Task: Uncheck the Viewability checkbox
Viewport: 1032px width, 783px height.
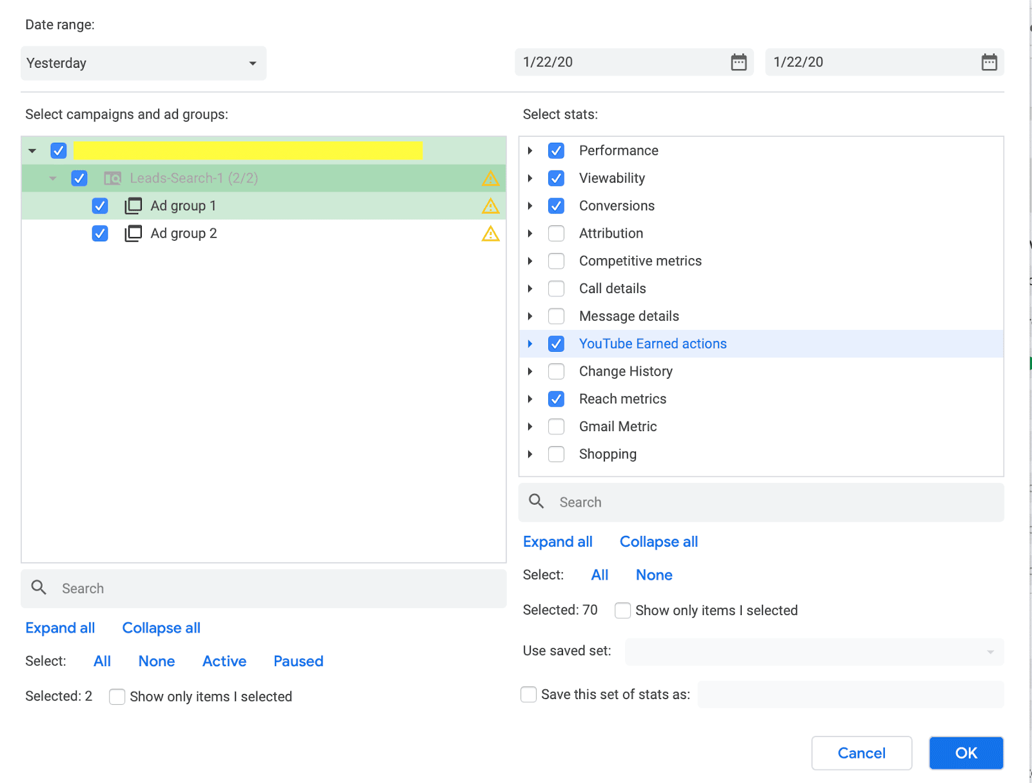Action: coord(556,178)
